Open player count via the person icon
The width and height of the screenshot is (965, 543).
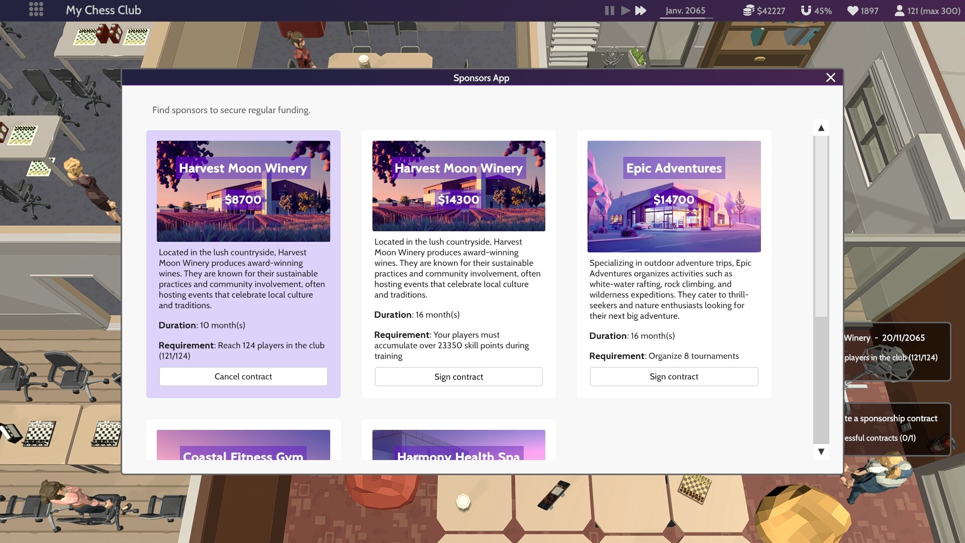click(x=900, y=10)
